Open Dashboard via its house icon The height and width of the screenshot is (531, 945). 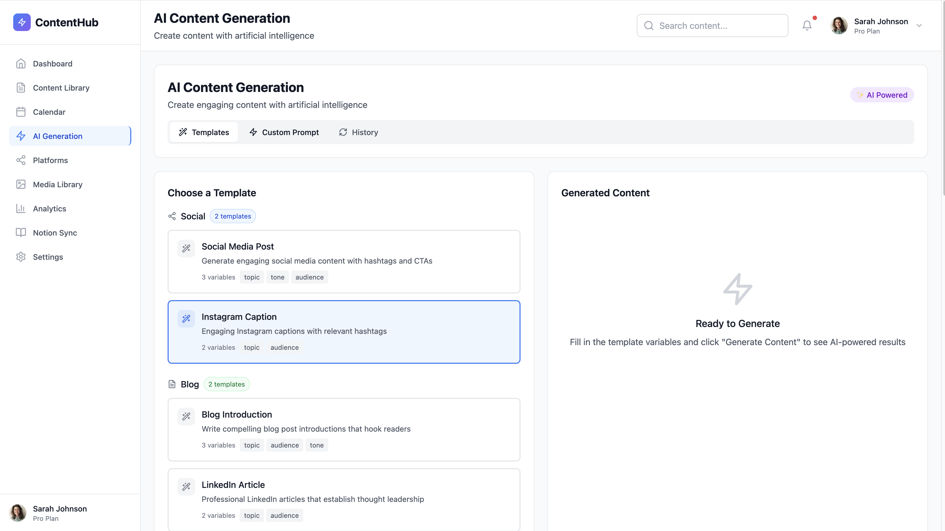click(21, 64)
